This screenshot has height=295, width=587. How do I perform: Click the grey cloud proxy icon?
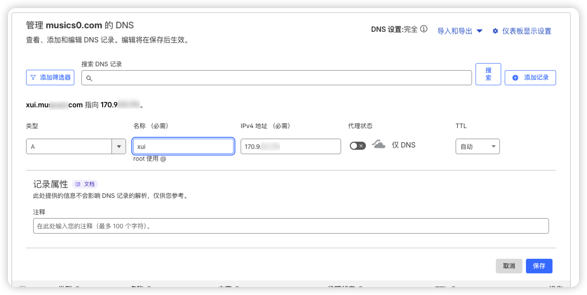click(379, 144)
